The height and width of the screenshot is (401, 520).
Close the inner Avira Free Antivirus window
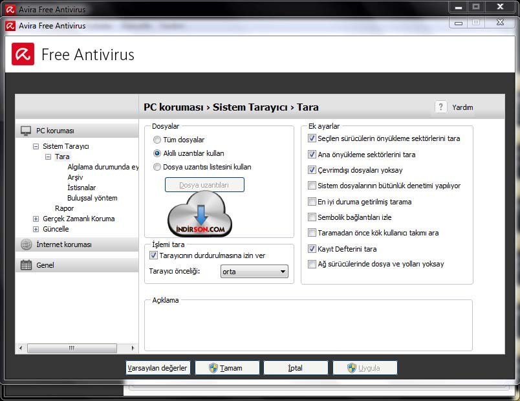(x=500, y=23)
